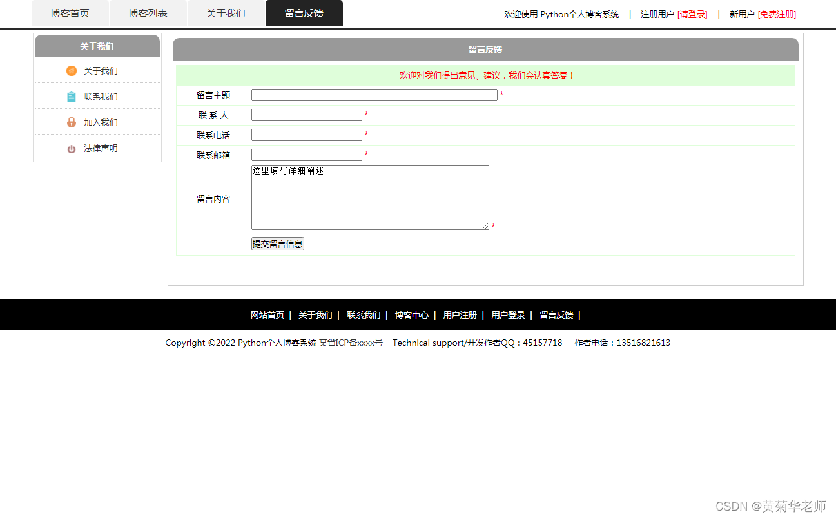836x519 pixels.
Task: Click the 用户注册 footer link
Action: (460, 315)
